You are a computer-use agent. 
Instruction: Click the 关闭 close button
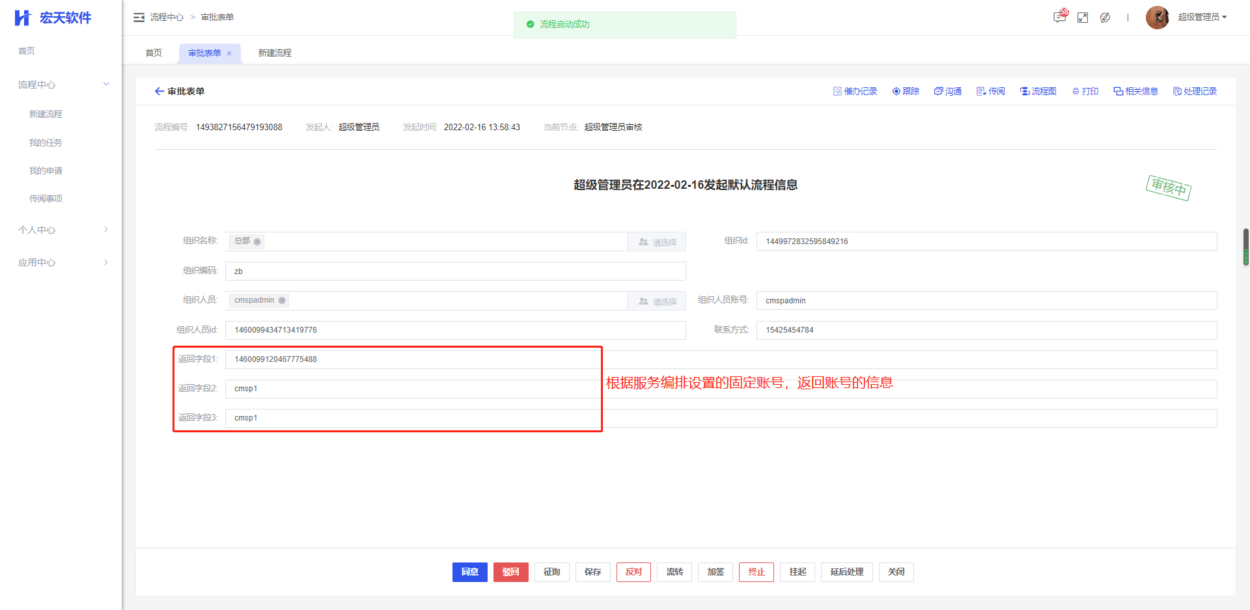point(896,572)
